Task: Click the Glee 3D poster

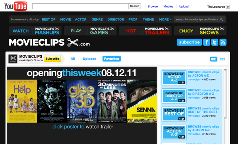Action: pyautogui.click(x=82, y=101)
